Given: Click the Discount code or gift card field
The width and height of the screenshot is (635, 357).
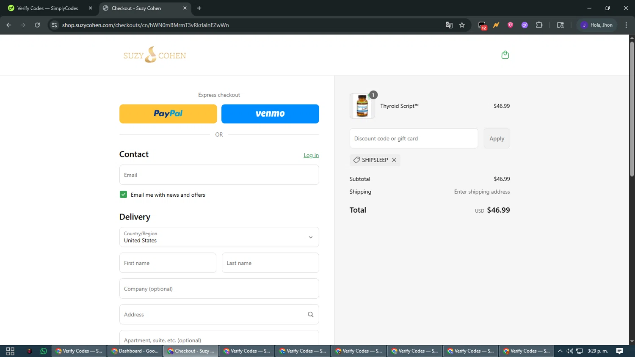Looking at the screenshot, I should click(414, 138).
